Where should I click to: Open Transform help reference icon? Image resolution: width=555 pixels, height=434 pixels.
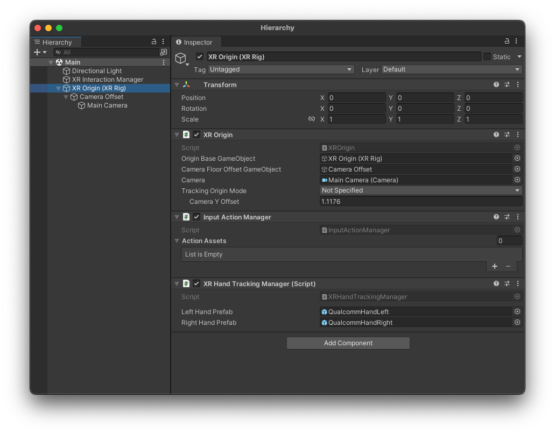[496, 84]
